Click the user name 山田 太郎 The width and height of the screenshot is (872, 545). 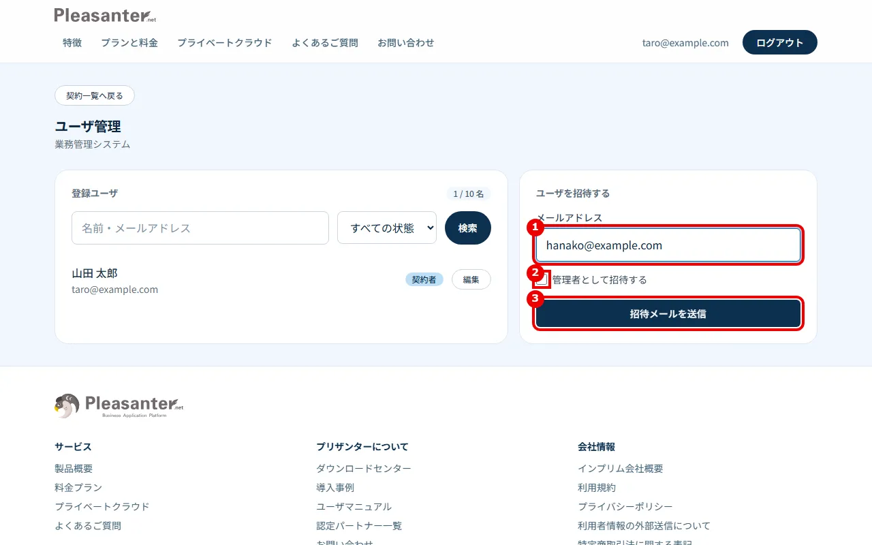tap(95, 273)
